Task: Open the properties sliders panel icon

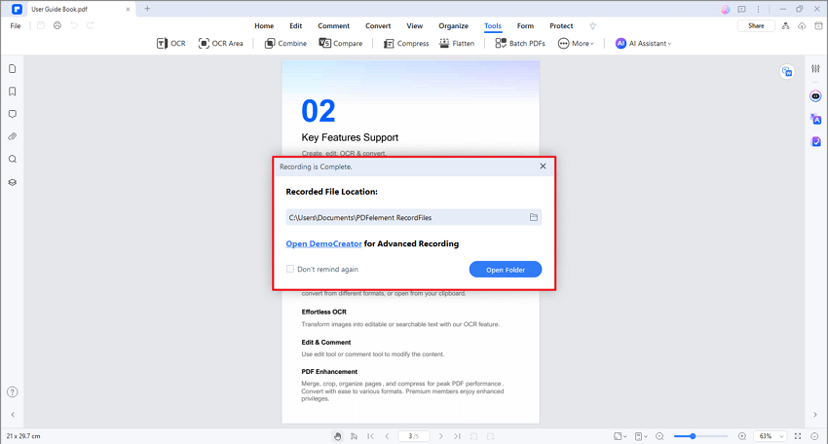Action: point(816,68)
